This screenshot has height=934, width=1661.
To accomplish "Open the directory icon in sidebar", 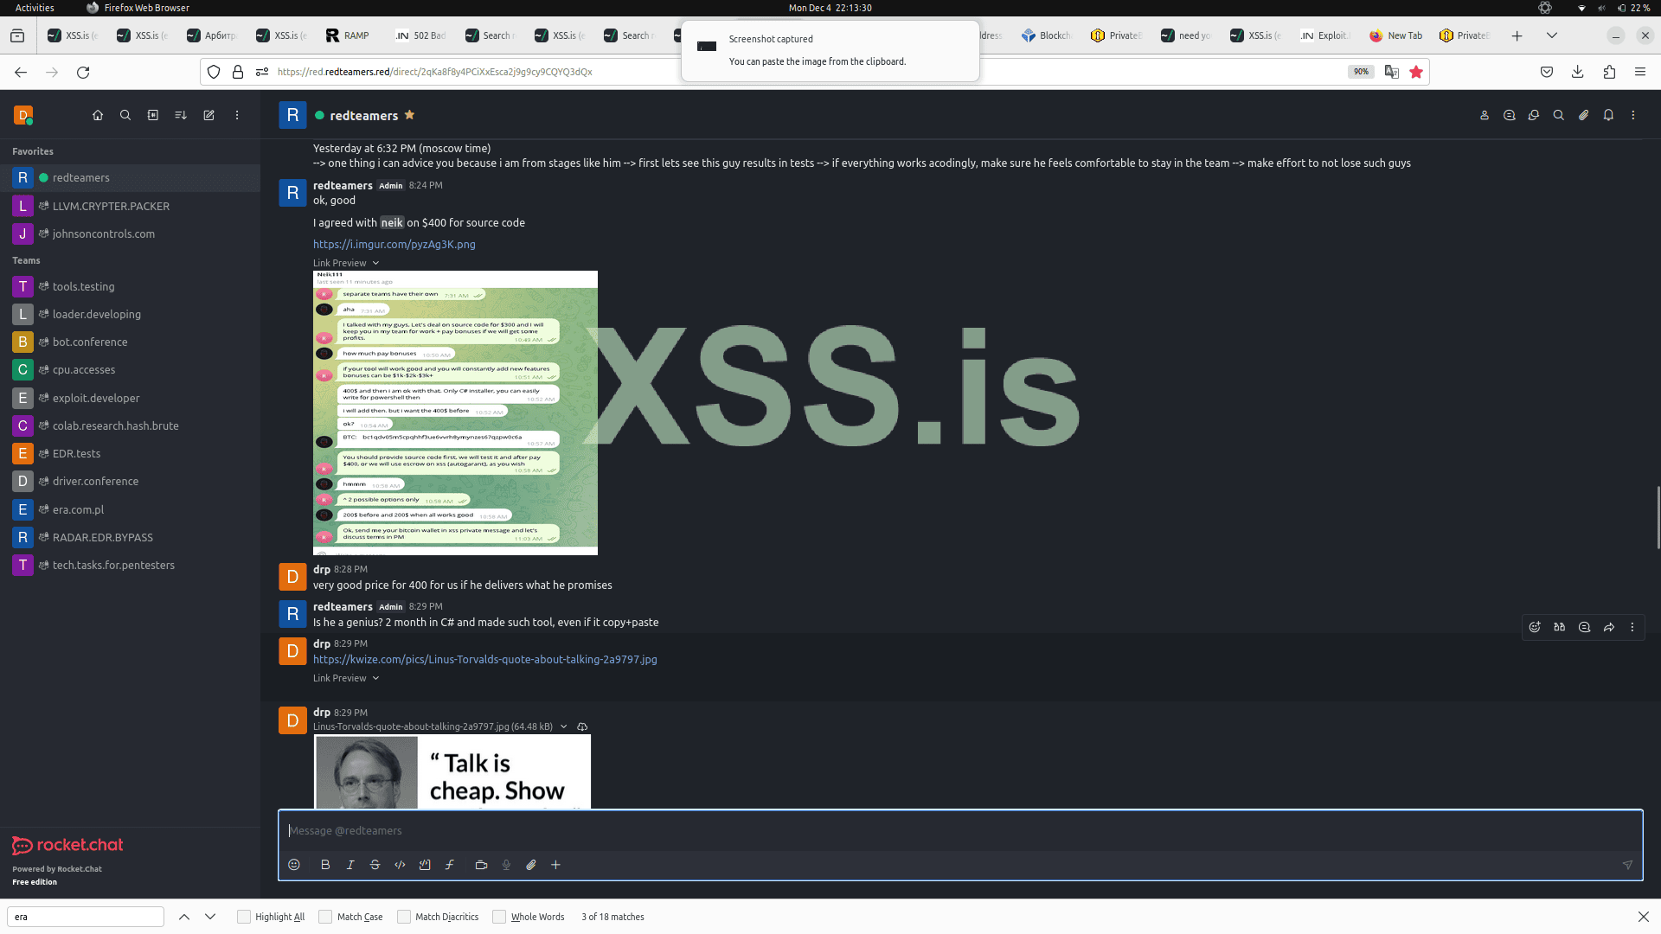I will 153,115.
